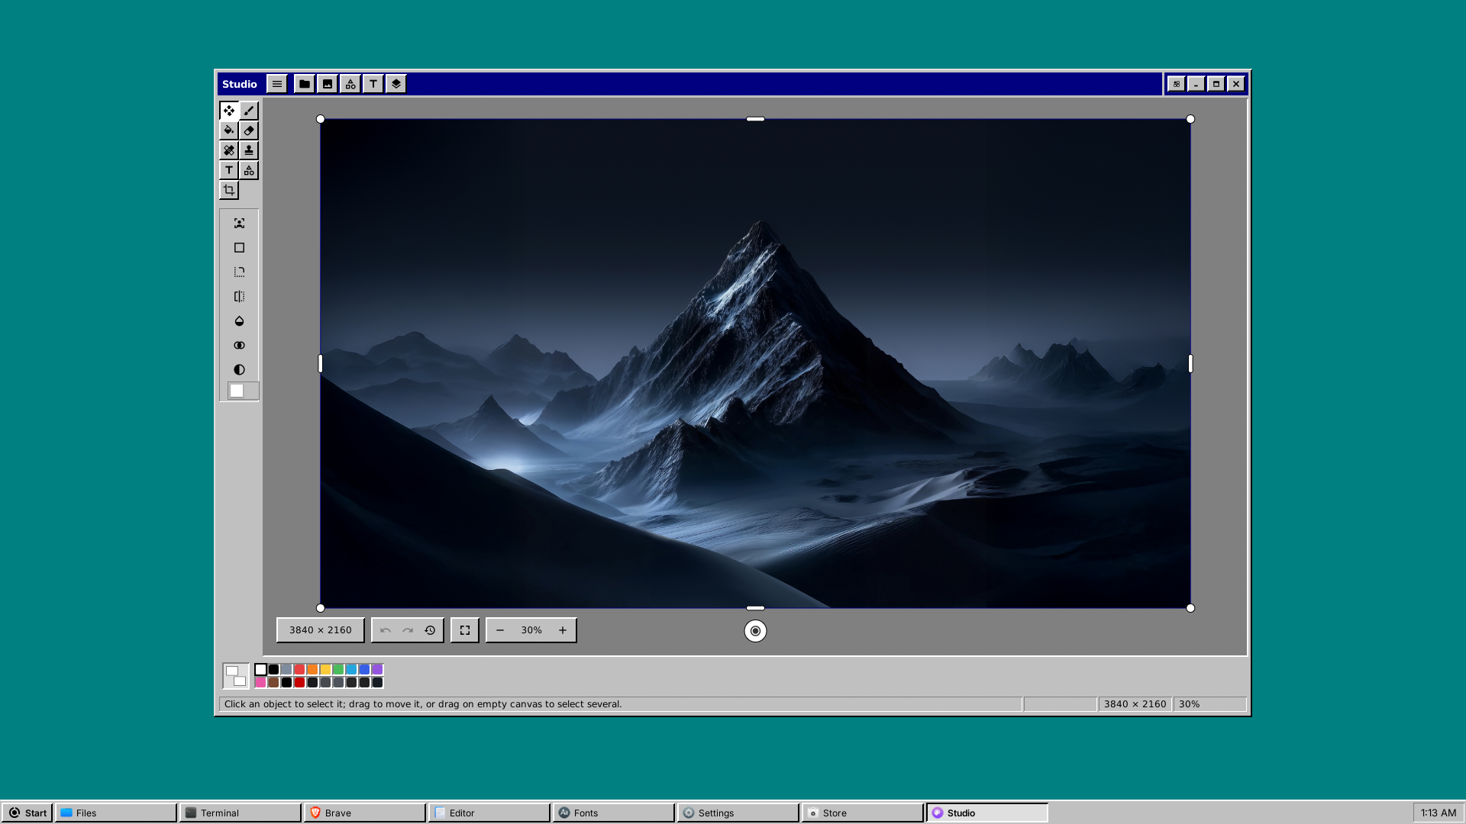Click the dashed rounded-corner icon in options panel
Image resolution: width=1466 pixels, height=824 pixels.
click(x=240, y=272)
